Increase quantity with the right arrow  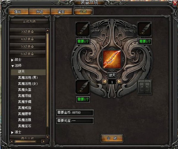[x=119, y=81]
